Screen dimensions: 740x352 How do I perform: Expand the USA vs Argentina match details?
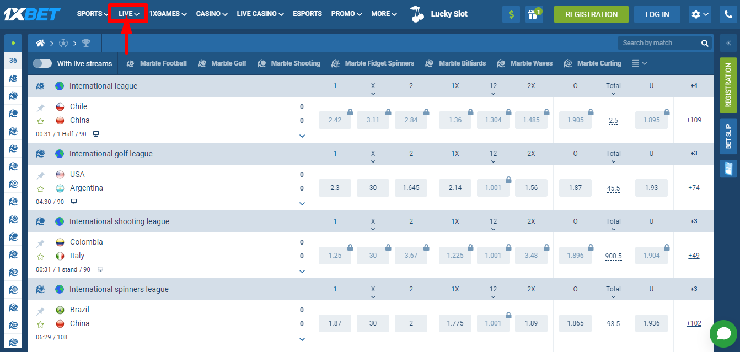tap(302, 204)
